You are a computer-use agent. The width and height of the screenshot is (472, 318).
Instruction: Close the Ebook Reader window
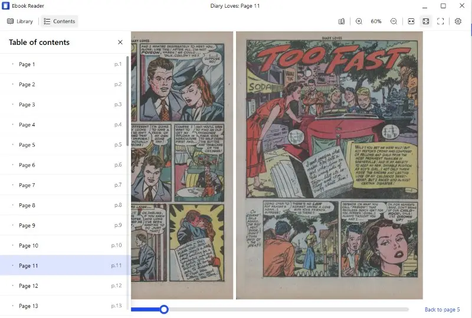point(462,6)
